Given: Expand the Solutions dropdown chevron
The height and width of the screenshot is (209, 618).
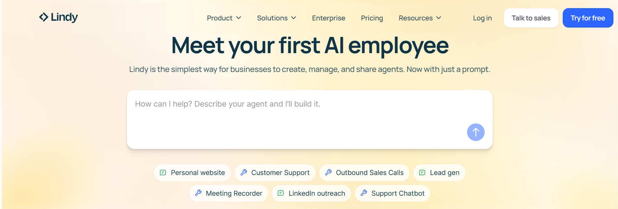Looking at the screenshot, I should click(x=294, y=18).
